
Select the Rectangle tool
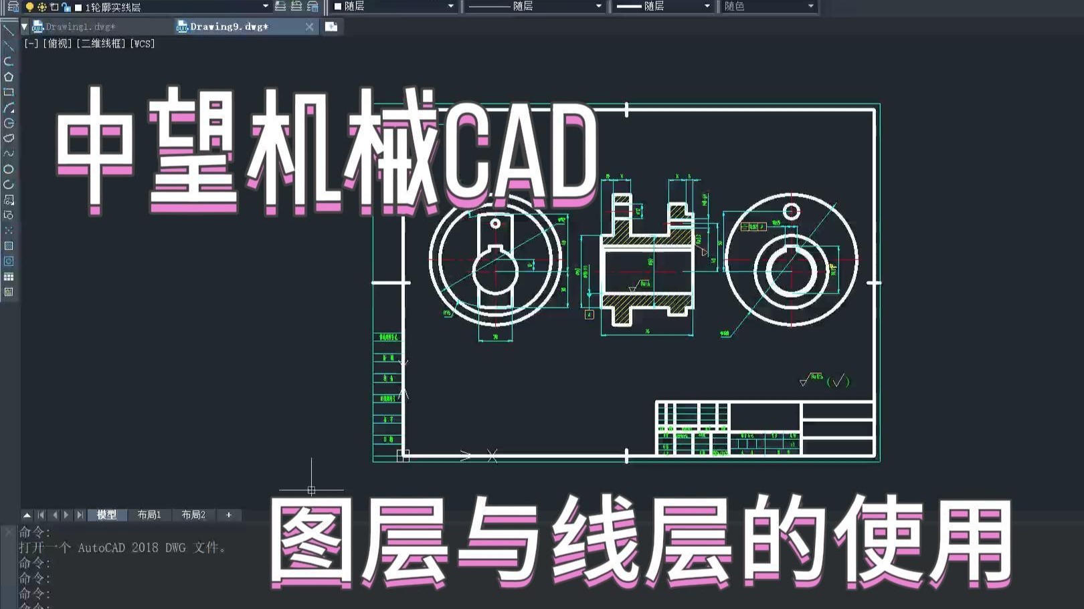pos(9,92)
